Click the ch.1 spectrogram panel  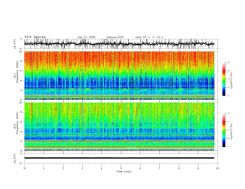click(119, 75)
